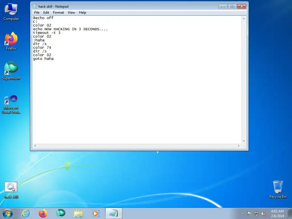292x219 pixels.
Task: Click the horizontal scrollbar left arrow
Action: coord(35,146)
